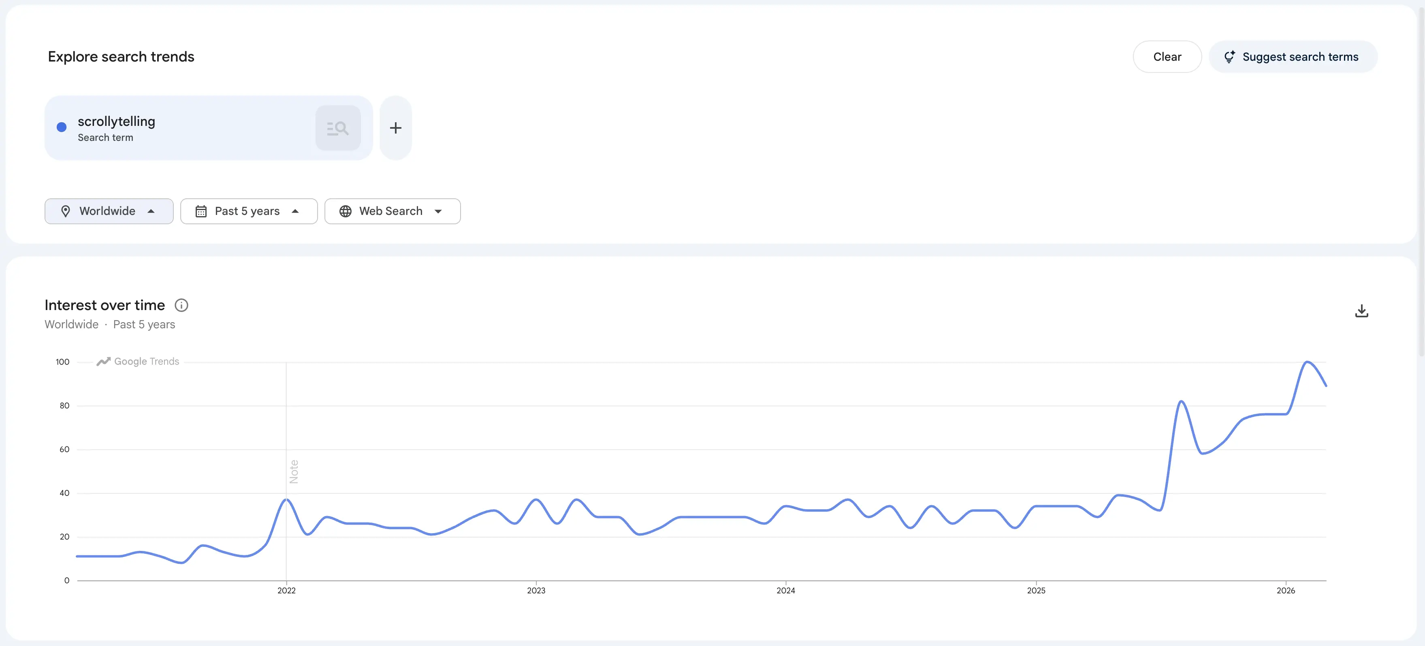Click the calendar icon
1425x646 pixels.
[x=201, y=211]
